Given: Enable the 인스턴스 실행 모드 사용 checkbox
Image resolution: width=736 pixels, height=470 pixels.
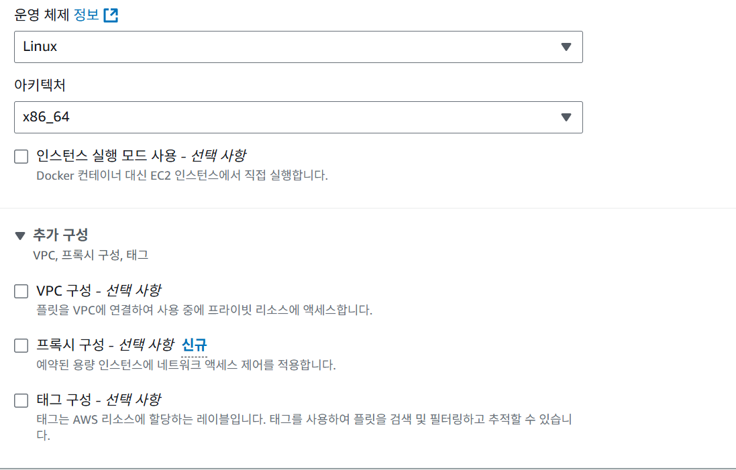Looking at the screenshot, I should pos(21,157).
